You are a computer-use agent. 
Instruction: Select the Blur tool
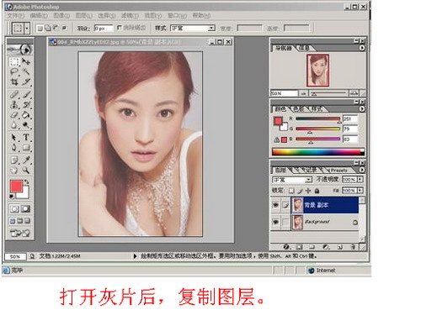[14, 125]
